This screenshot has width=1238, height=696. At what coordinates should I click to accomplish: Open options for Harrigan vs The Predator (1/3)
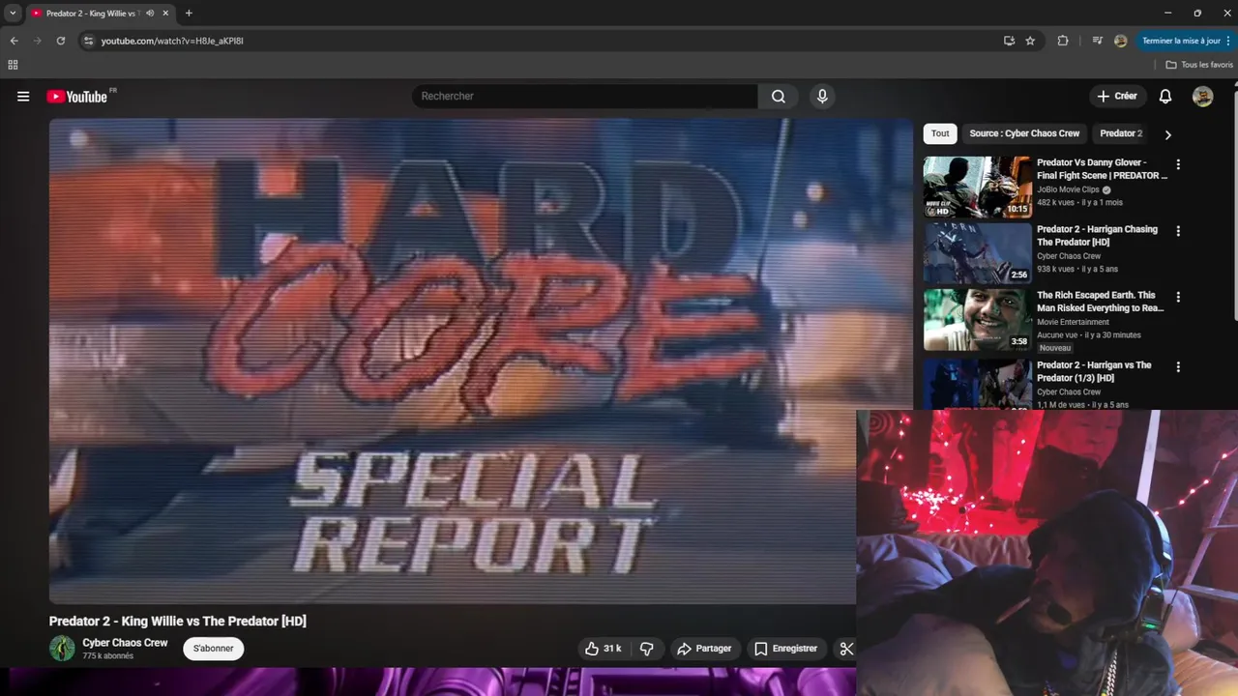1178,367
